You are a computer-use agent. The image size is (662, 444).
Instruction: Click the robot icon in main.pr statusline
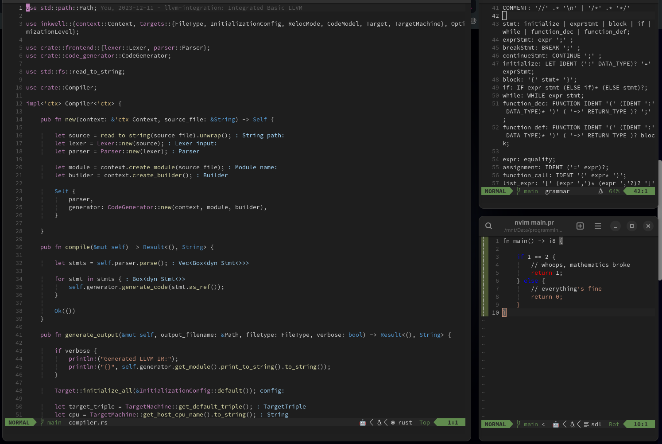[x=556, y=425]
